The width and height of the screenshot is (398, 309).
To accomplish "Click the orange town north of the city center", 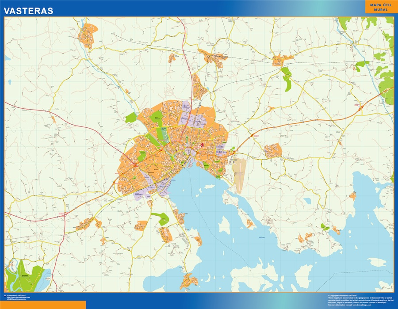I will point(200,87).
